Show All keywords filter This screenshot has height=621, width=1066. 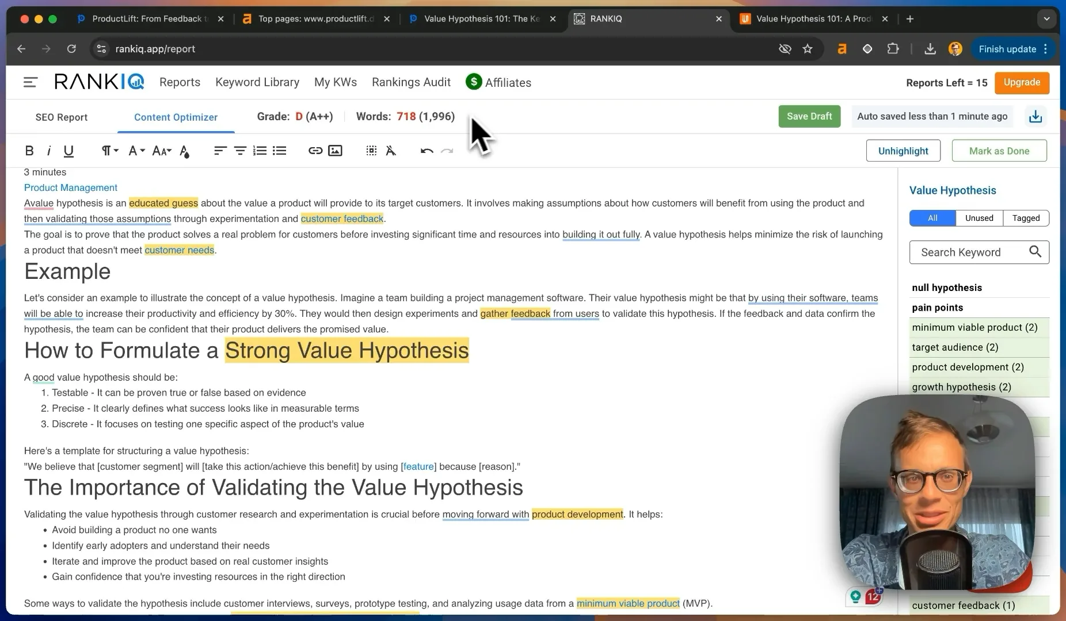pyautogui.click(x=932, y=218)
